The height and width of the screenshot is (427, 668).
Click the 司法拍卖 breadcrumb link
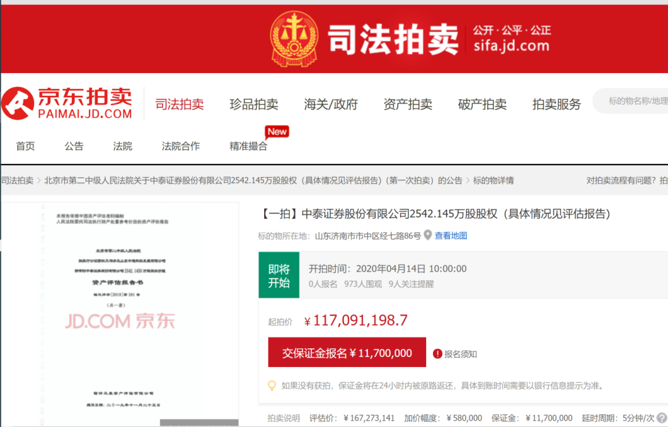click(x=17, y=180)
